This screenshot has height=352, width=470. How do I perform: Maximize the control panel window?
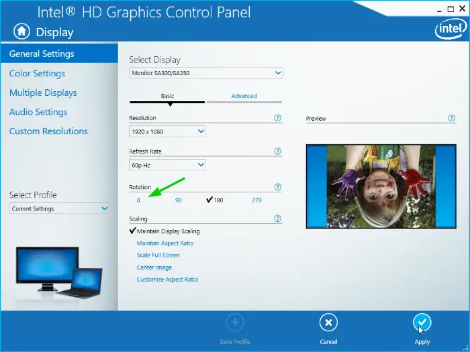[x=451, y=9]
